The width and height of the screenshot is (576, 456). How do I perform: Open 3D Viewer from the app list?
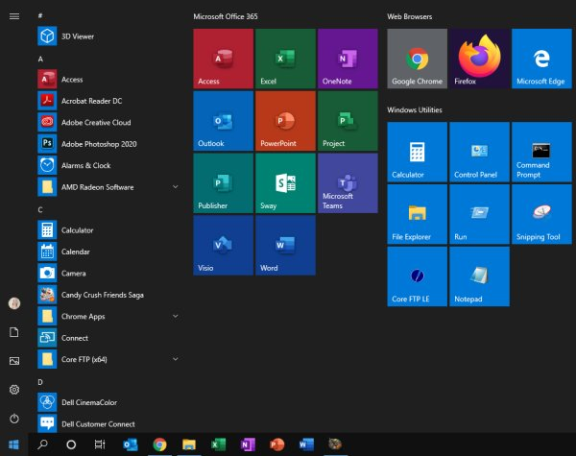pyautogui.click(x=110, y=36)
